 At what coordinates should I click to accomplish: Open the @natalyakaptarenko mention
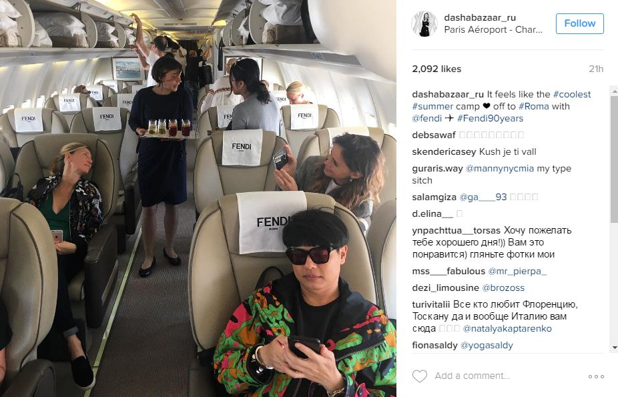tap(507, 328)
